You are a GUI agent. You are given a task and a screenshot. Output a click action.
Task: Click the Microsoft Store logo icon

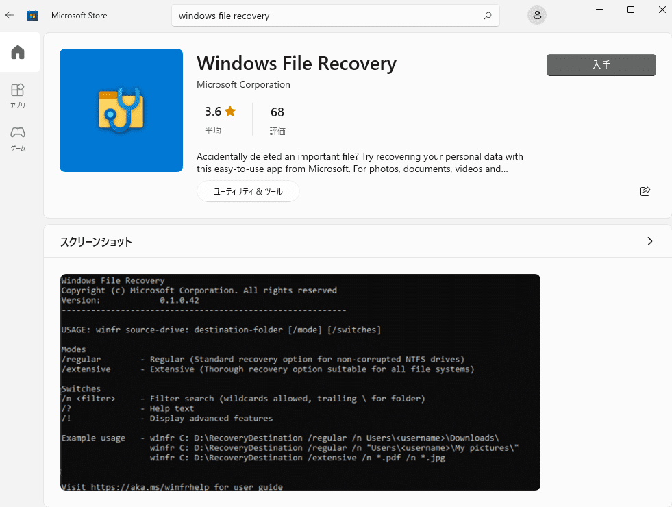click(33, 16)
